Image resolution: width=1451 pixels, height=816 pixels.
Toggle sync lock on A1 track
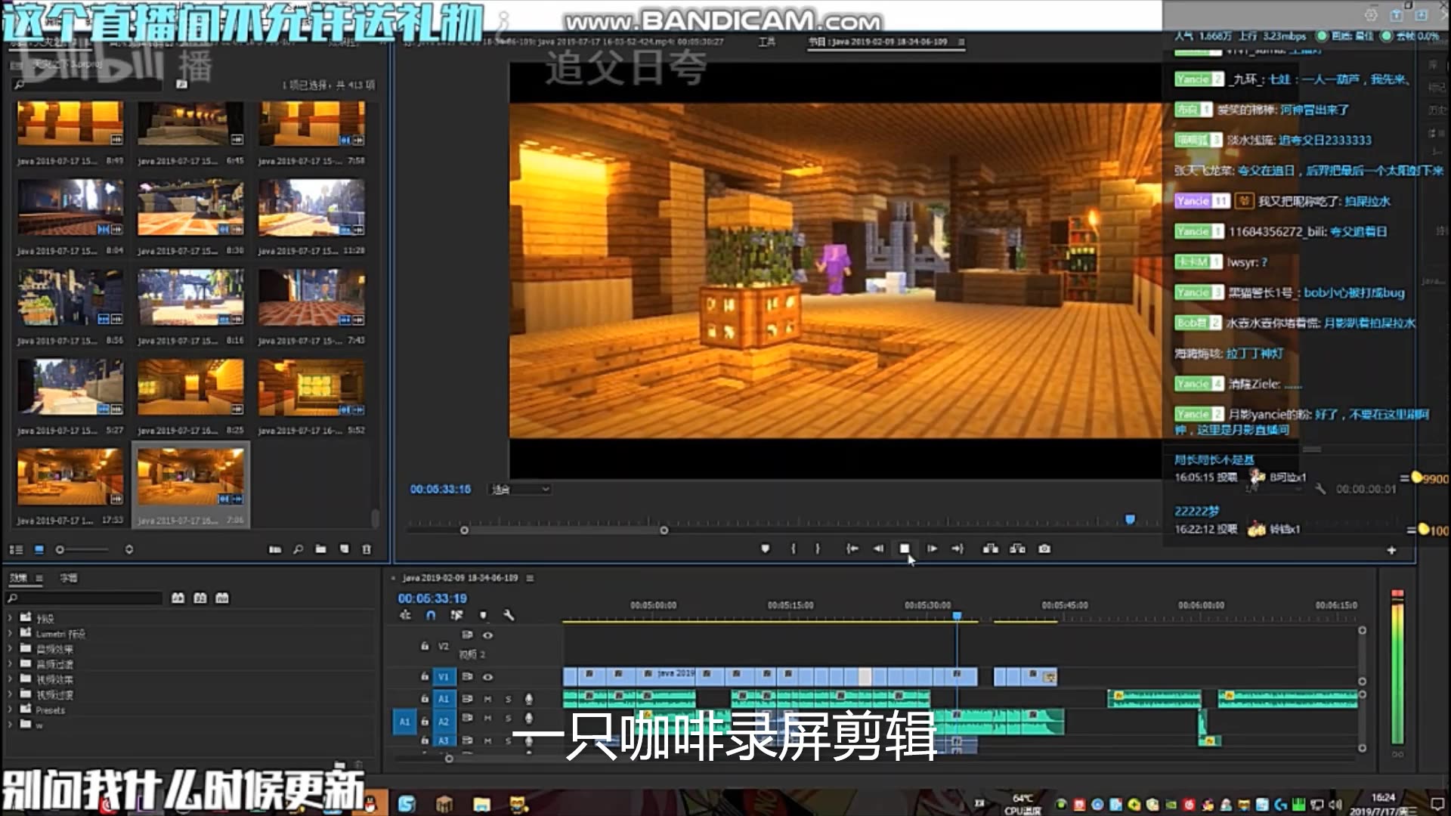[467, 699]
